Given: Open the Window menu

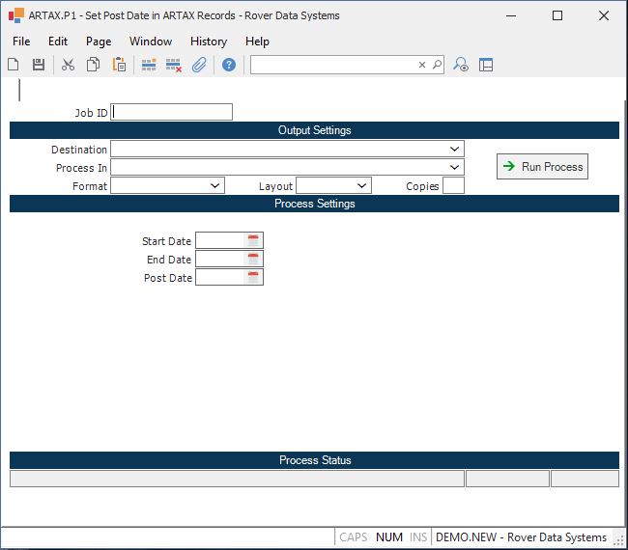Looking at the screenshot, I should 151,41.
